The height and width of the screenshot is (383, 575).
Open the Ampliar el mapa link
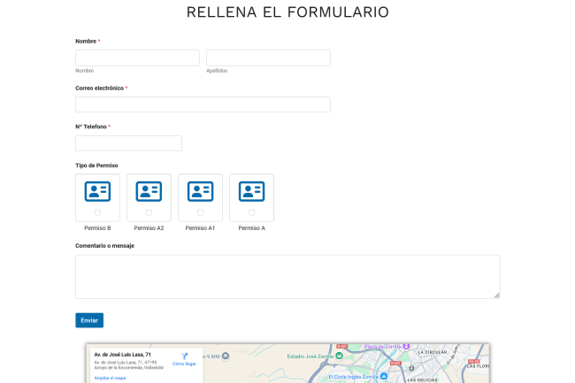[110, 378]
